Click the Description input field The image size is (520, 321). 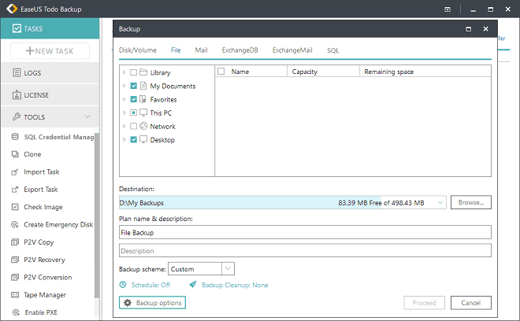point(305,250)
